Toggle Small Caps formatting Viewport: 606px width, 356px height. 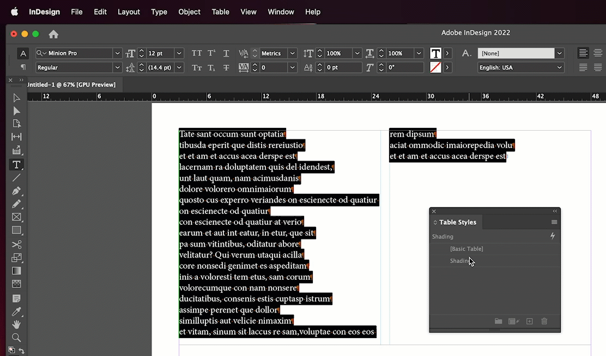click(x=197, y=67)
